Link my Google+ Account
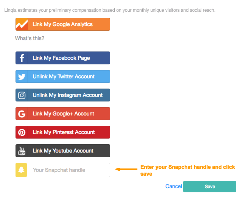The height and width of the screenshot is (198, 246). pyautogui.click(x=63, y=114)
